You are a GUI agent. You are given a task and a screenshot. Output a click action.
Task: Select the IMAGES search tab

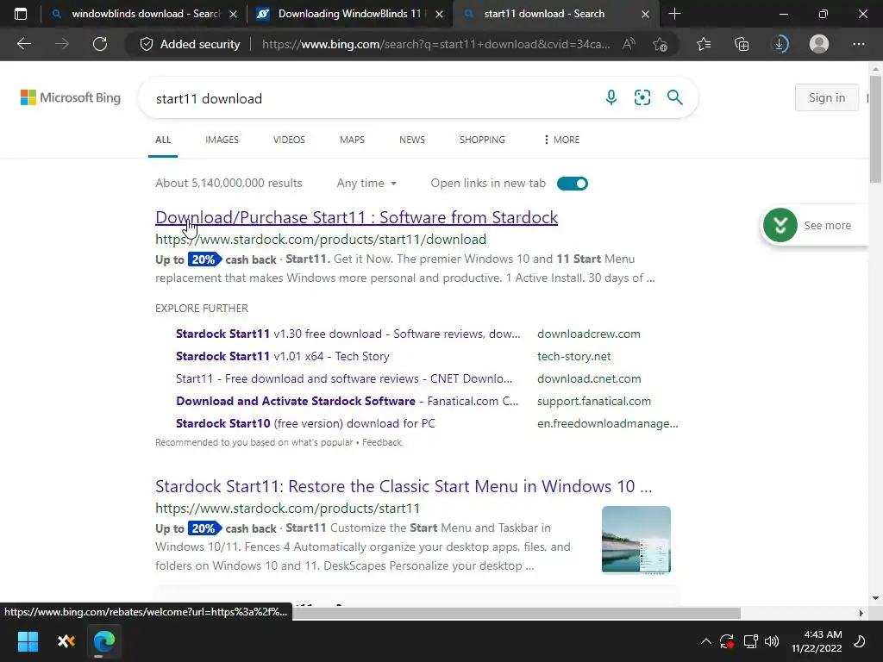pyautogui.click(x=222, y=140)
